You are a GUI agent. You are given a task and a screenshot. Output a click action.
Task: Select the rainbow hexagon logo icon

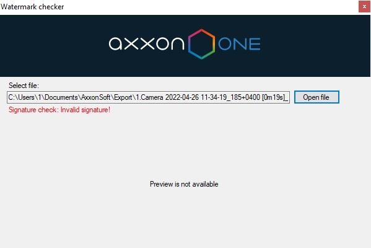point(201,44)
